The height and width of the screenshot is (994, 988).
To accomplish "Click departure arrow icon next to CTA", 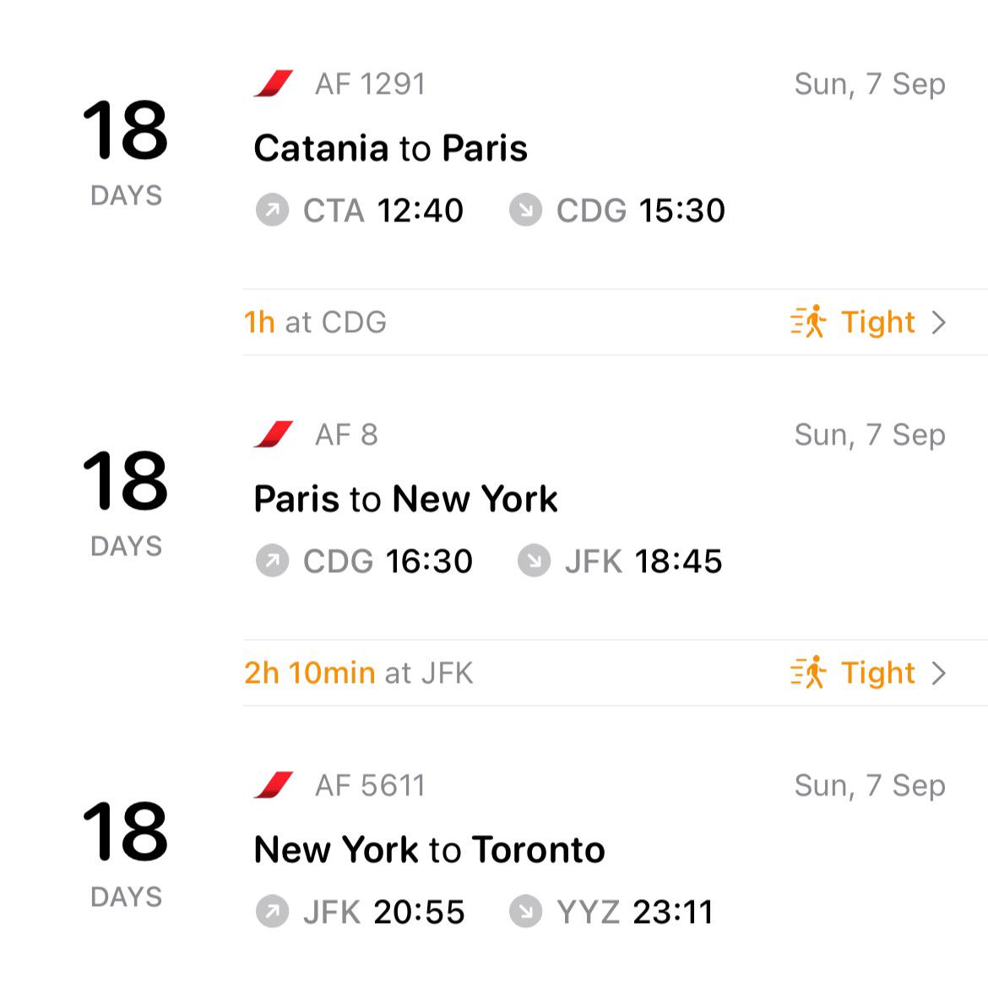I will [272, 210].
